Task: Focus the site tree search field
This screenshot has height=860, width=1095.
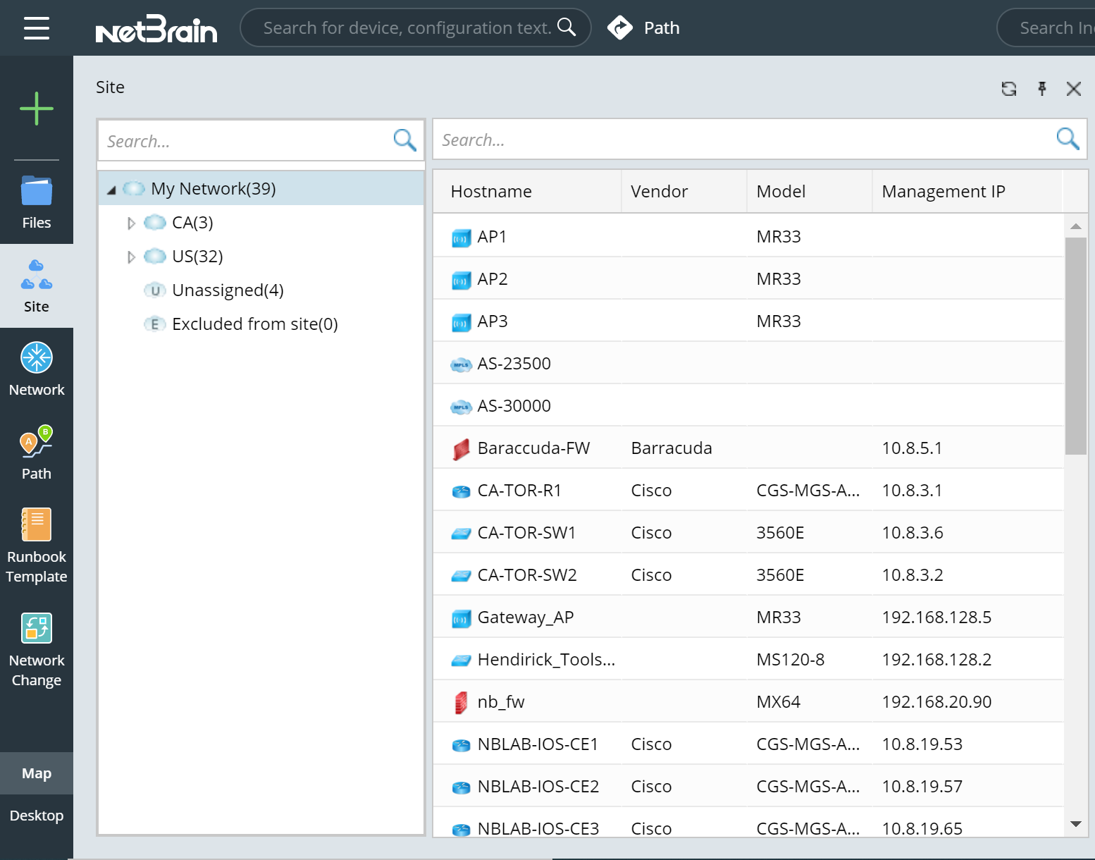Action: (x=261, y=140)
